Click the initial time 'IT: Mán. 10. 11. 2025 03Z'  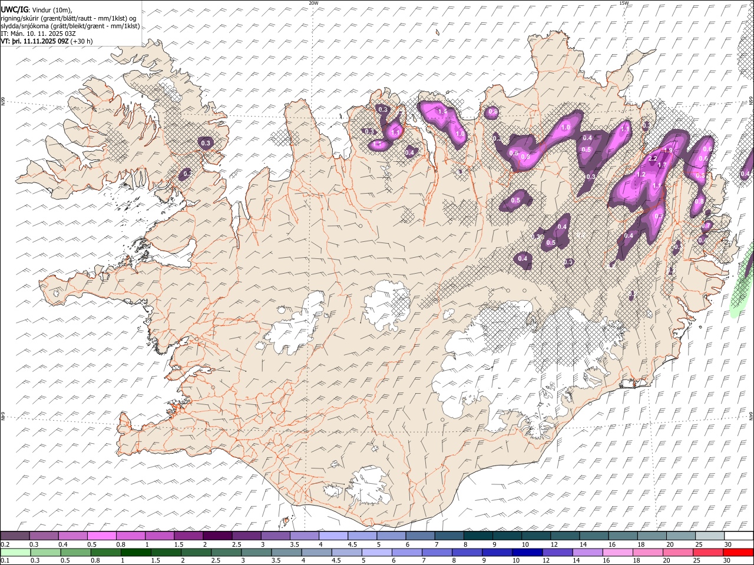click(x=38, y=34)
